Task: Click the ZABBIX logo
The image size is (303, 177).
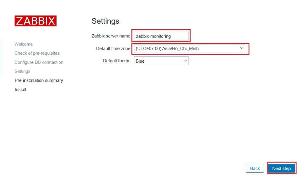Action: (x=36, y=21)
